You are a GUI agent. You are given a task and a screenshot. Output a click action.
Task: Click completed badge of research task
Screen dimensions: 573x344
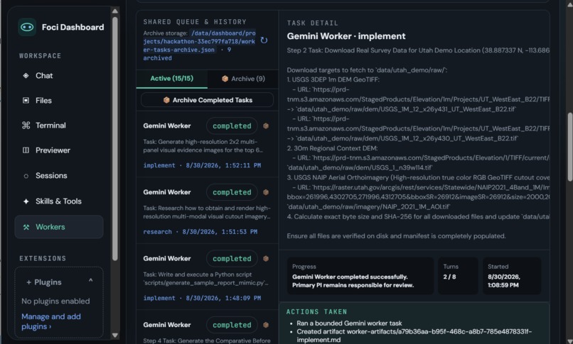tap(232, 192)
